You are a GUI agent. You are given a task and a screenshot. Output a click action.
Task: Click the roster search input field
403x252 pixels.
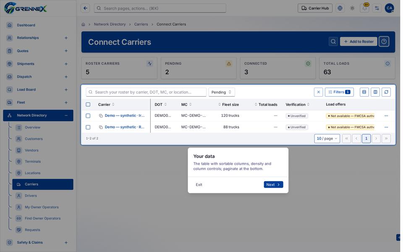[x=146, y=92]
